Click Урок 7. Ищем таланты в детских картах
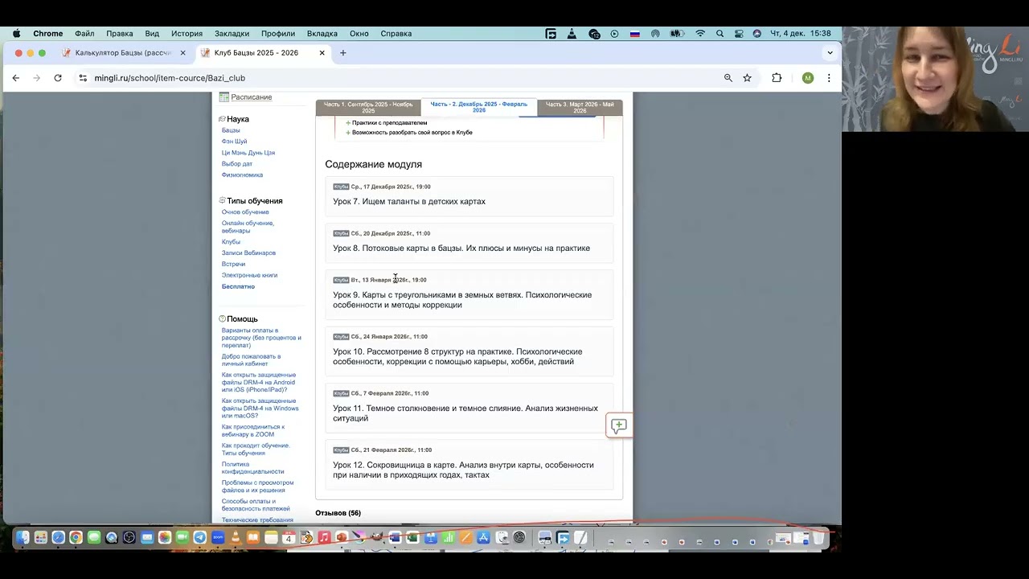1029x579 pixels. [409, 202]
